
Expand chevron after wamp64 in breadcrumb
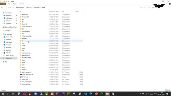(41, 7)
